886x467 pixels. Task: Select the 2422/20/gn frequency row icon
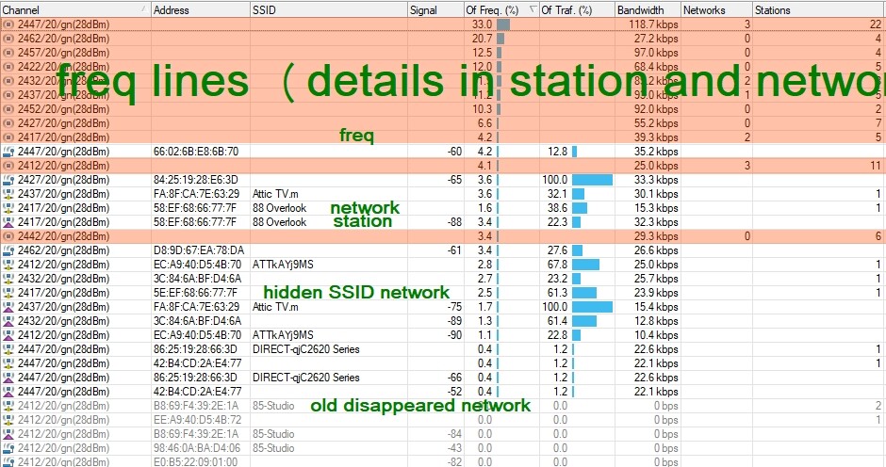tap(8, 67)
